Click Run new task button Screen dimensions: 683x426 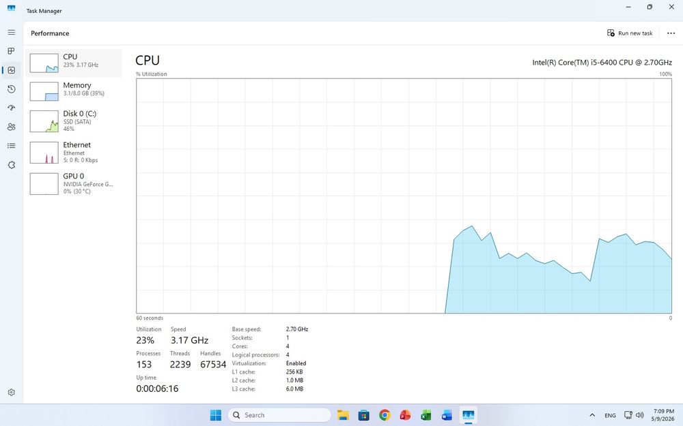pos(630,33)
